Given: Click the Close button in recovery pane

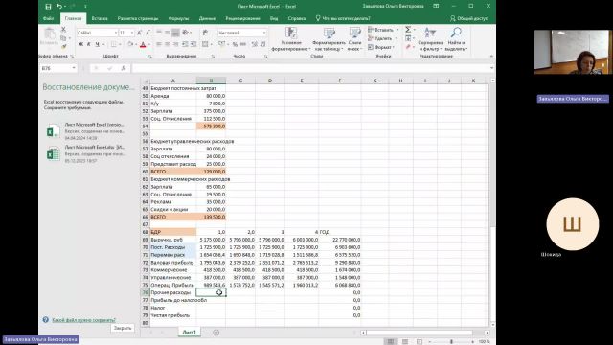Looking at the screenshot, I should 123,328.
